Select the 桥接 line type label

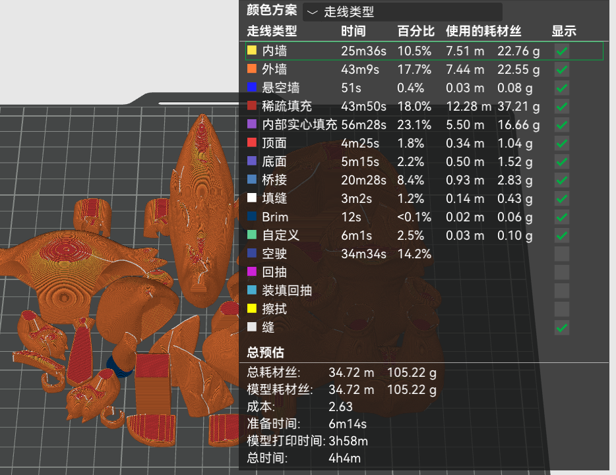tap(274, 181)
